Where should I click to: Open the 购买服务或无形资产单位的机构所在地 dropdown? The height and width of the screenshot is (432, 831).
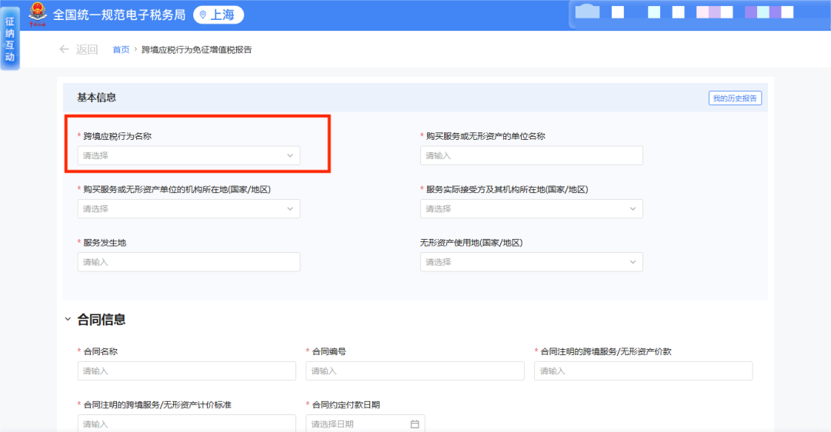(x=189, y=208)
